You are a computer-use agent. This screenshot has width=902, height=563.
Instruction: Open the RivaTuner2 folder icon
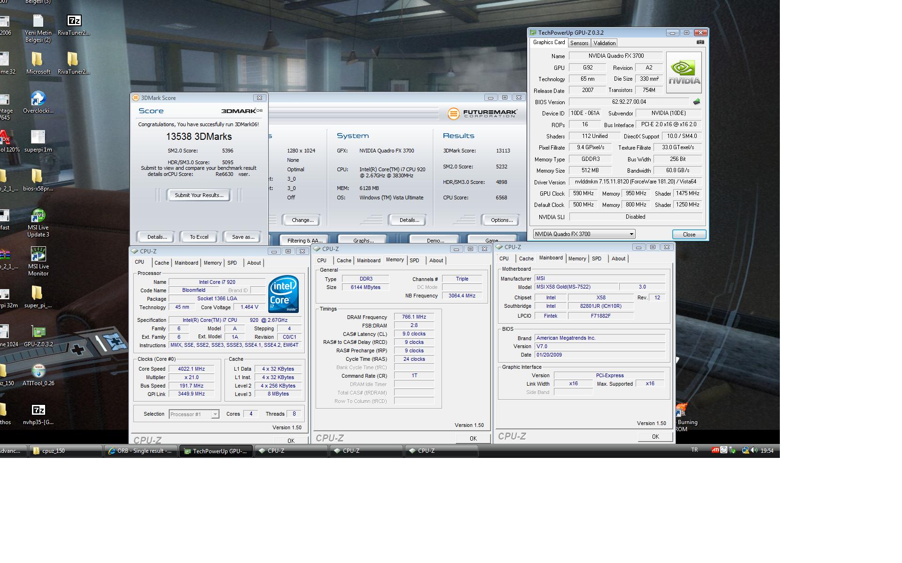coord(74,63)
